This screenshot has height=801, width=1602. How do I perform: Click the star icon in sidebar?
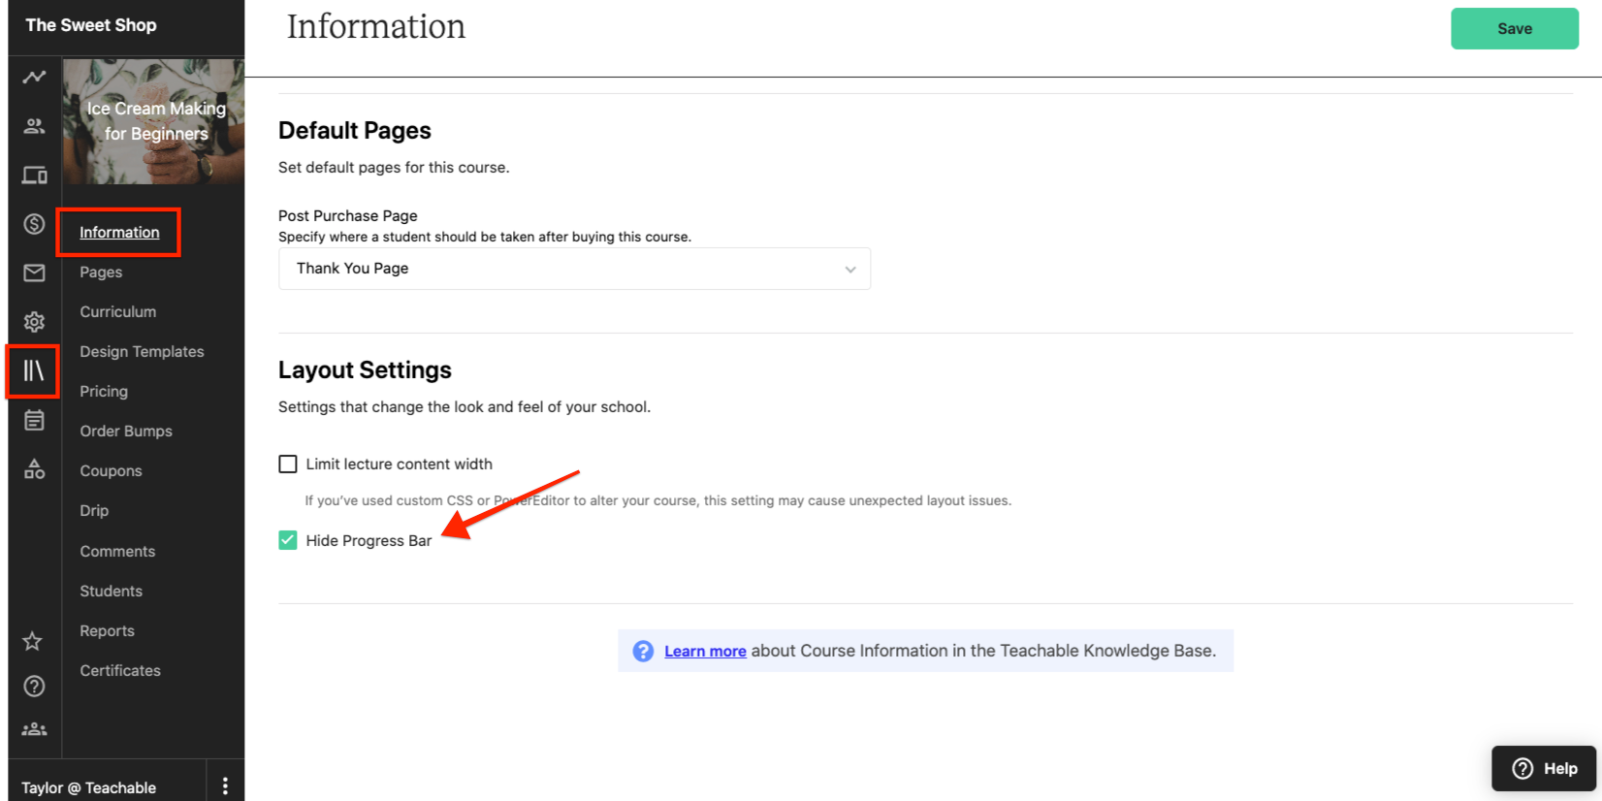point(33,641)
